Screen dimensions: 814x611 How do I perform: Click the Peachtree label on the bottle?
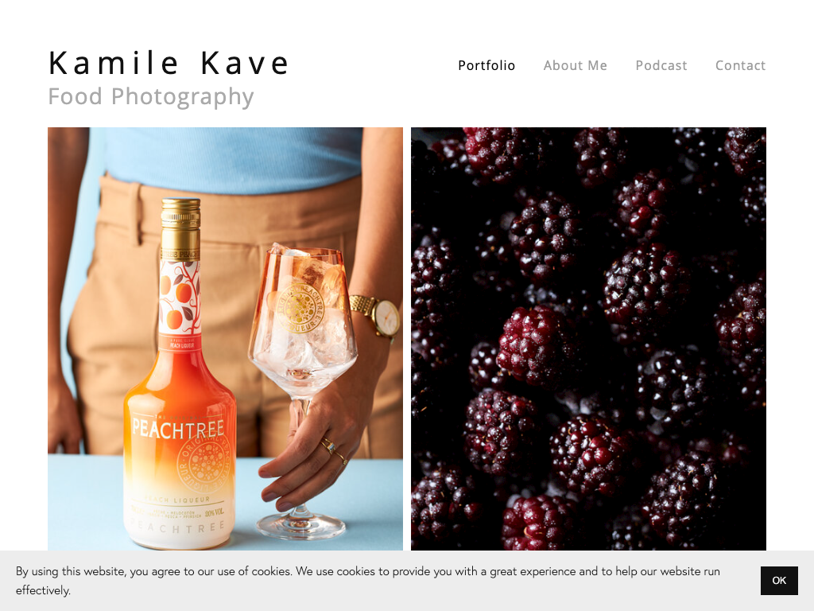tap(178, 428)
